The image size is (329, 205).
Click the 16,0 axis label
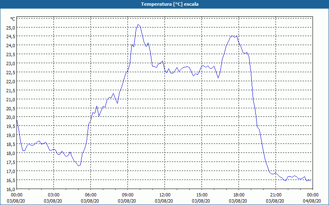click(11, 189)
